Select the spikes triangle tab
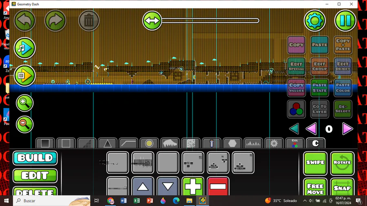The width and height of the screenshot is (367, 206). (108, 143)
